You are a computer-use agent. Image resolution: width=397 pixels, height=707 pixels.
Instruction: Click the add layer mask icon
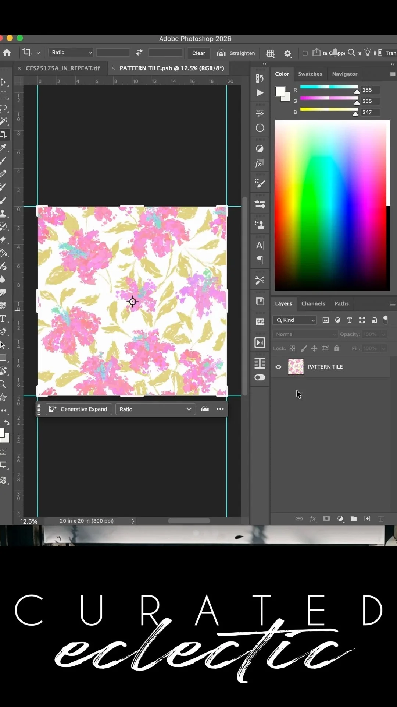[326, 518]
